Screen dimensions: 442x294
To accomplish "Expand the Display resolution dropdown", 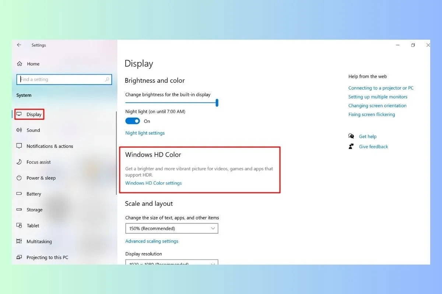I will tap(172, 262).
